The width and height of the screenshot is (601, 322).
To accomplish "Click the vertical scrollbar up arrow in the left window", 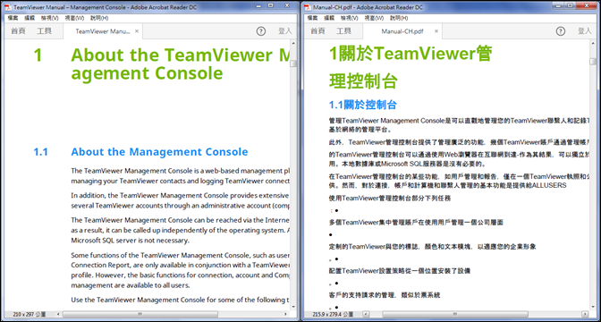I will pyautogui.click(x=293, y=43).
